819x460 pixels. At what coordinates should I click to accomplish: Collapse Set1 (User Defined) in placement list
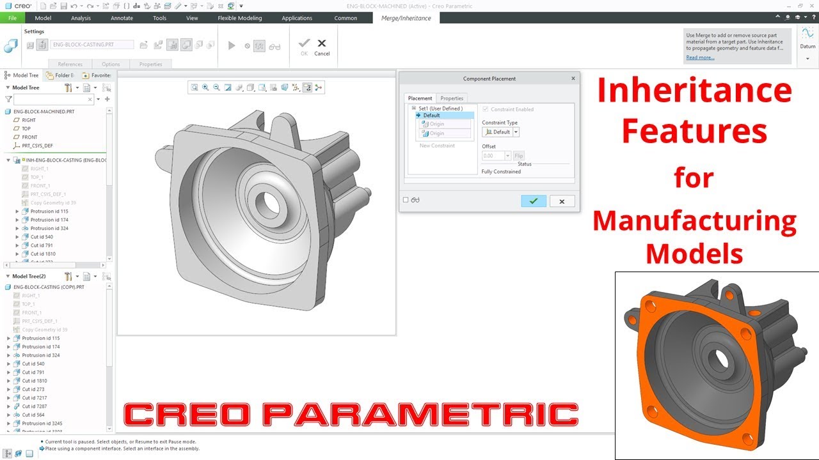pos(414,109)
